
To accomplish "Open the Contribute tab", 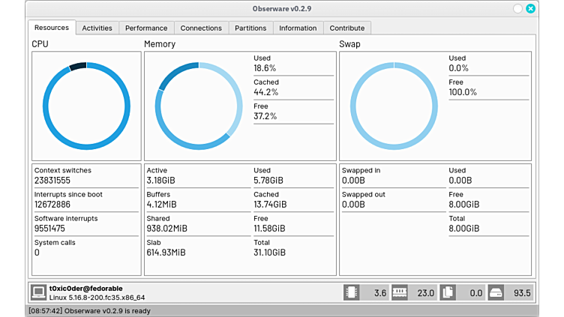I will (x=347, y=28).
